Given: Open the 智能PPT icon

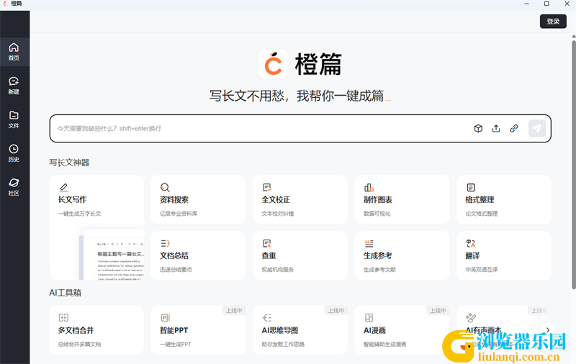Looking at the screenshot, I should (166, 317).
